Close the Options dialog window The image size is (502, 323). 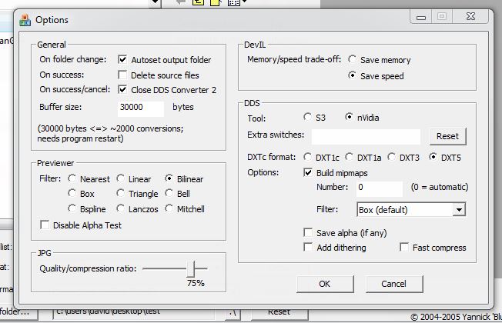click(x=470, y=15)
